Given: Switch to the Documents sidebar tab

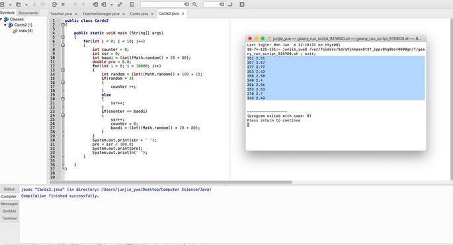Looking at the screenshot, I should click(28, 13).
